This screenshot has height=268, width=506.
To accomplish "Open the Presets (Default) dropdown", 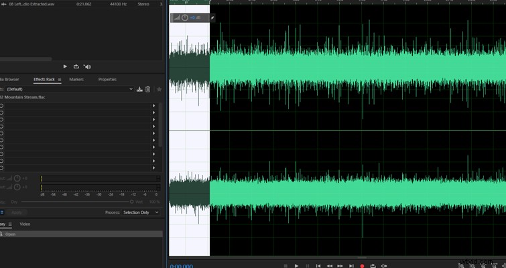I will (70, 89).
